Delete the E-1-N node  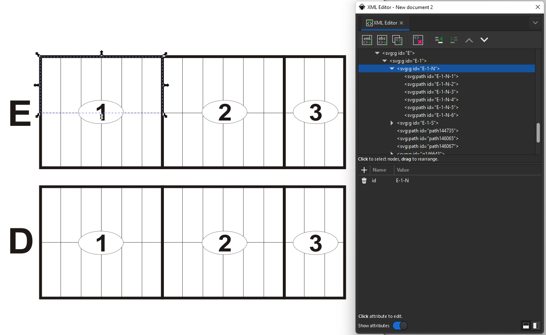click(418, 40)
